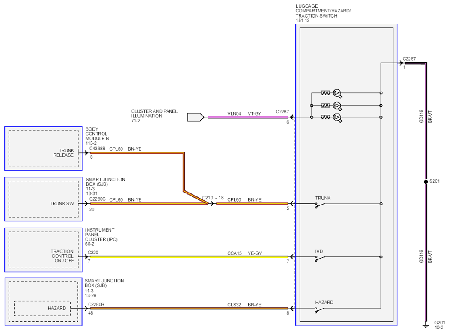This screenshot has width=449, height=333.
Task: Click the G201 ground symbol
Action: [426, 326]
